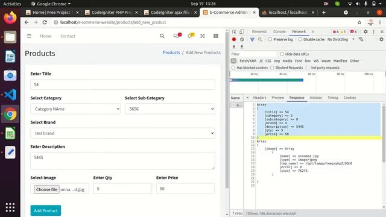Open a new Chrome tab
Screen dimensions: 386x217
click(x=324, y=12)
